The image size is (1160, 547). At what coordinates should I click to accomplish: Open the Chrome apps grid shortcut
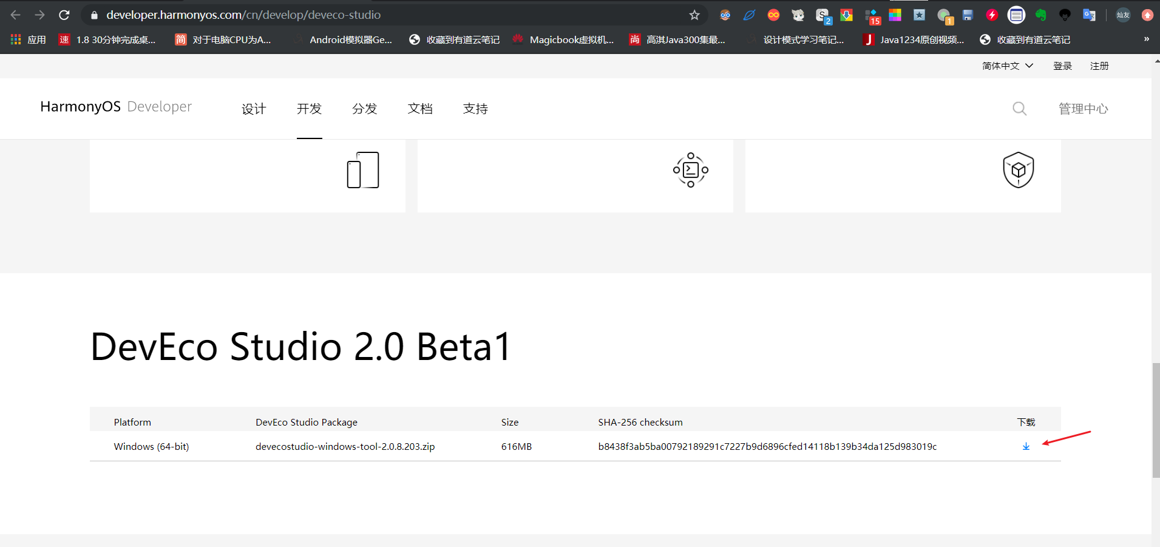16,39
